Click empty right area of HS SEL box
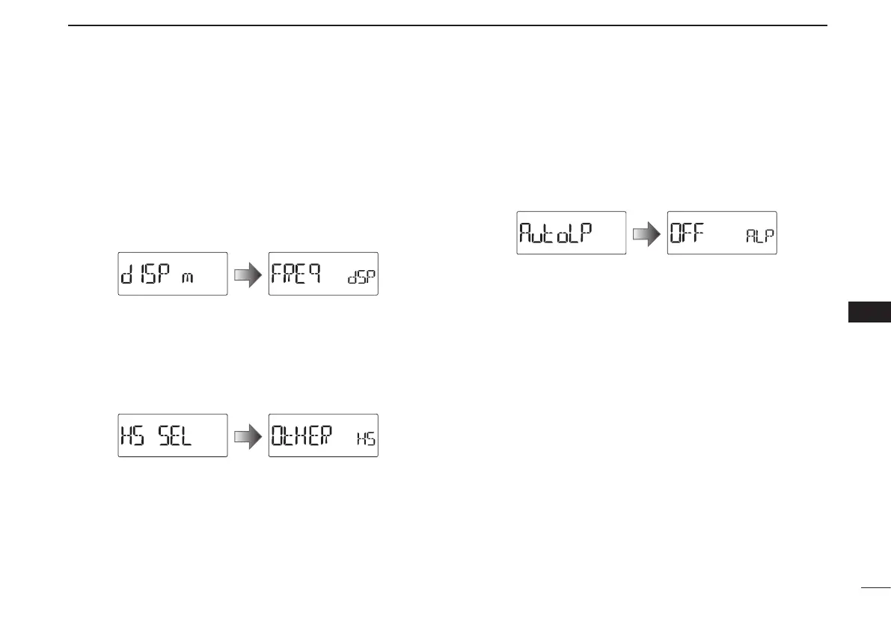 coord(209,435)
